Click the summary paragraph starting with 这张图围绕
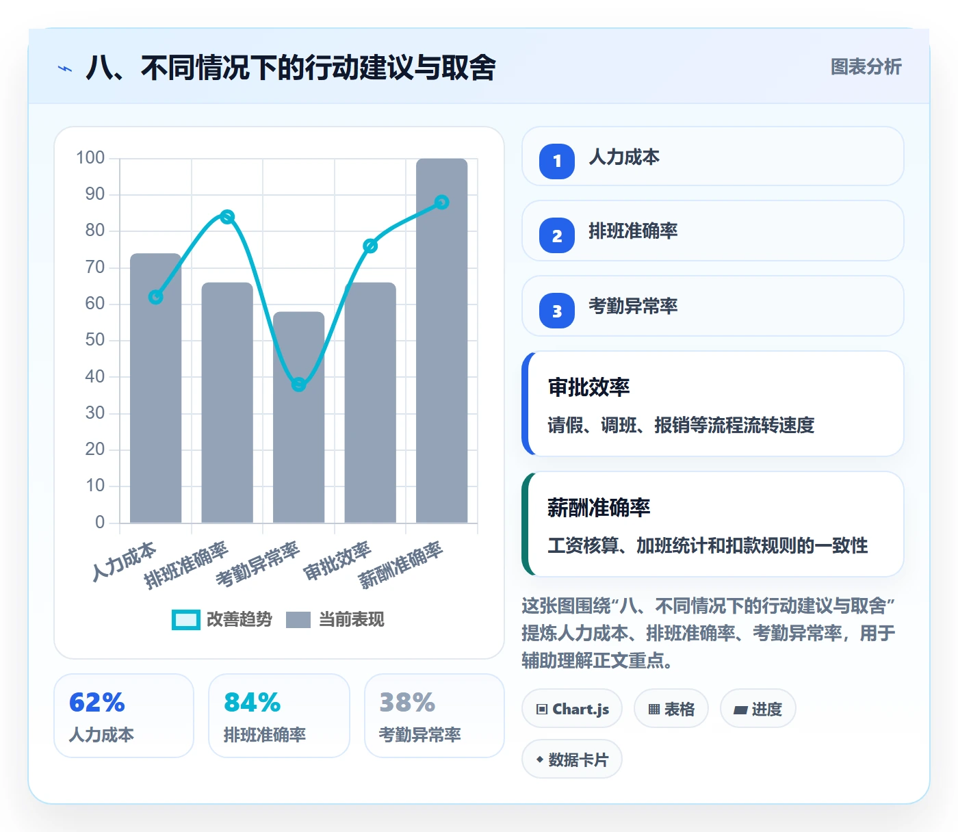Screen dimensions: 958x832 pos(709,633)
